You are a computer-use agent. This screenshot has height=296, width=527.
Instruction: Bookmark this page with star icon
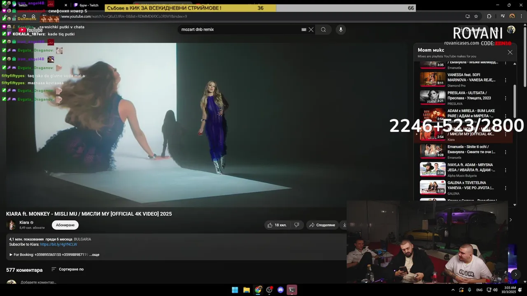476,16
